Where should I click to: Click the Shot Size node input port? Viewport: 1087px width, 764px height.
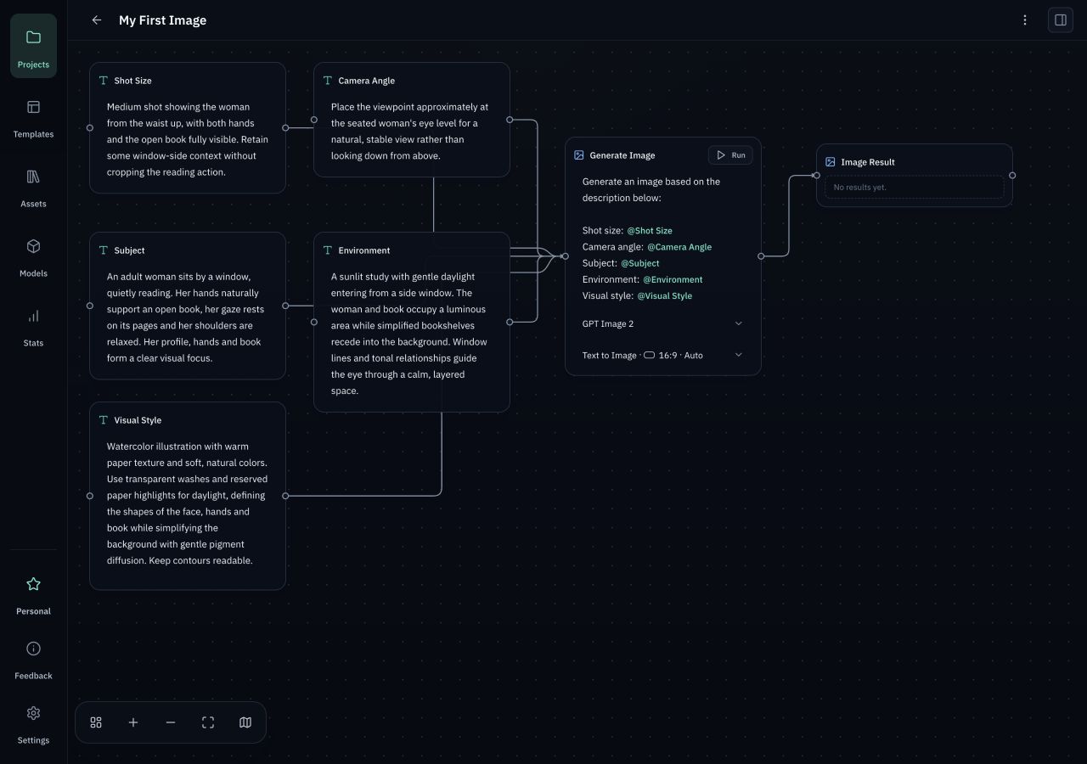[x=90, y=128]
